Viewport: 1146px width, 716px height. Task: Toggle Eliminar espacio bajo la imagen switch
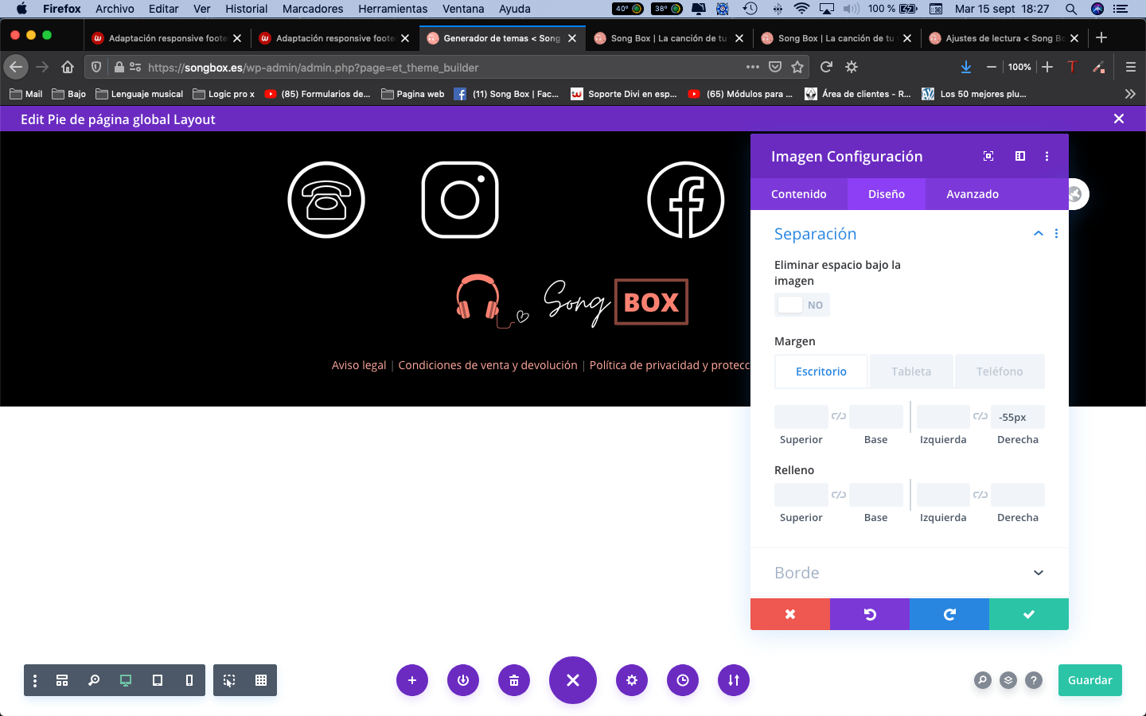(802, 305)
